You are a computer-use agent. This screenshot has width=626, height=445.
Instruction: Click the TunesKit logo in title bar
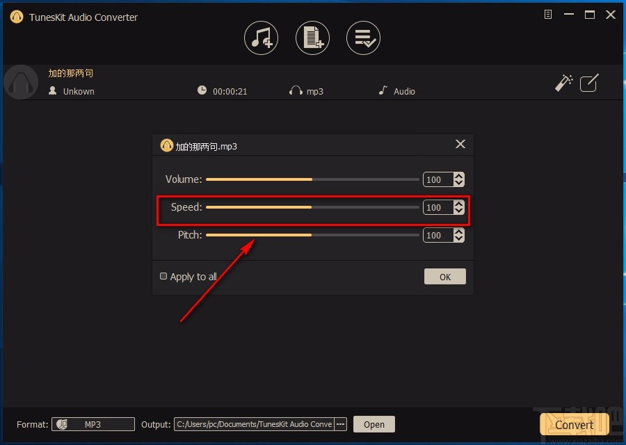pos(17,17)
